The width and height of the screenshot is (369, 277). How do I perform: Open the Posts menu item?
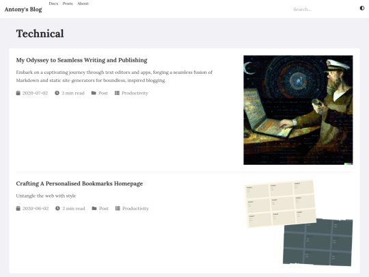(x=68, y=3)
